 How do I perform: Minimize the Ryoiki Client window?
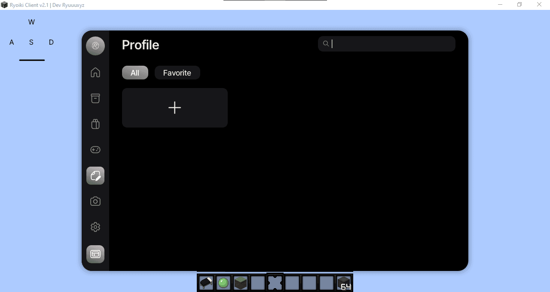coord(501,4)
